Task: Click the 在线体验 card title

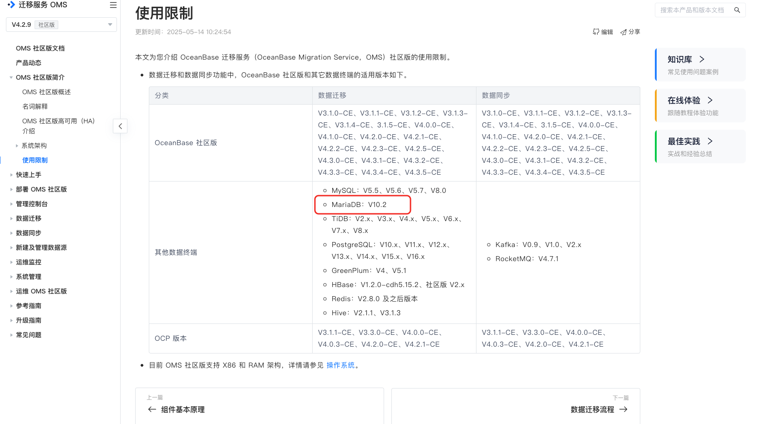Action: (684, 101)
